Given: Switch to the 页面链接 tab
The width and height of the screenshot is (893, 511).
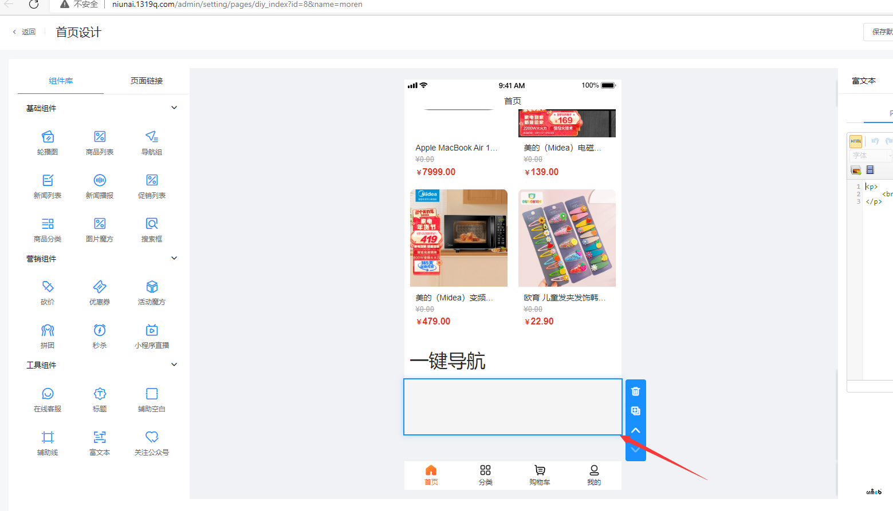Looking at the screenshot, I should [x=147, y=81].
